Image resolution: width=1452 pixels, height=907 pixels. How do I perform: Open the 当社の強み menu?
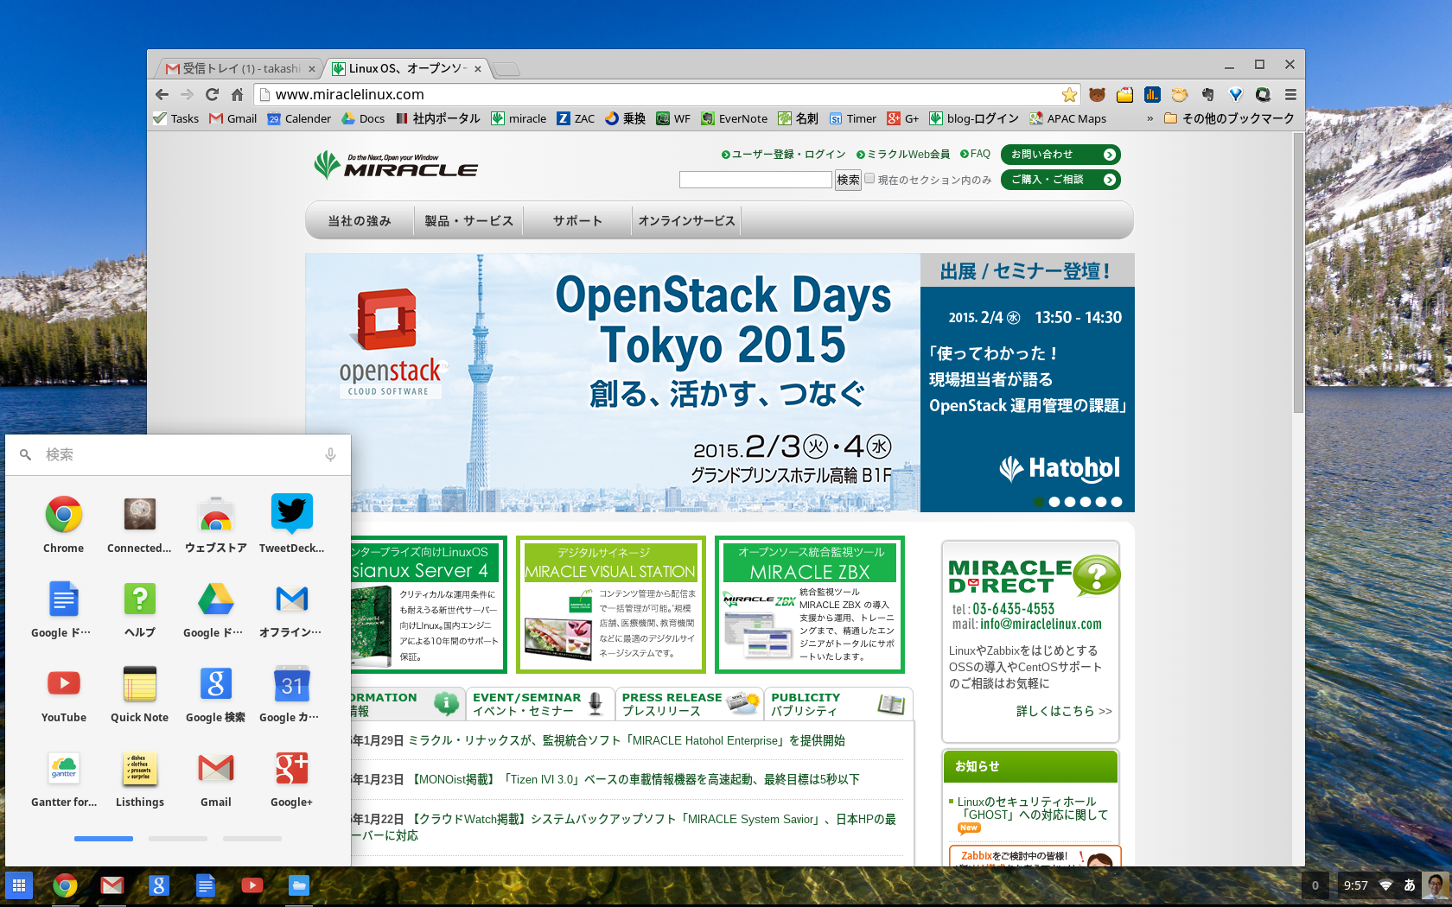tap(360, 221)
